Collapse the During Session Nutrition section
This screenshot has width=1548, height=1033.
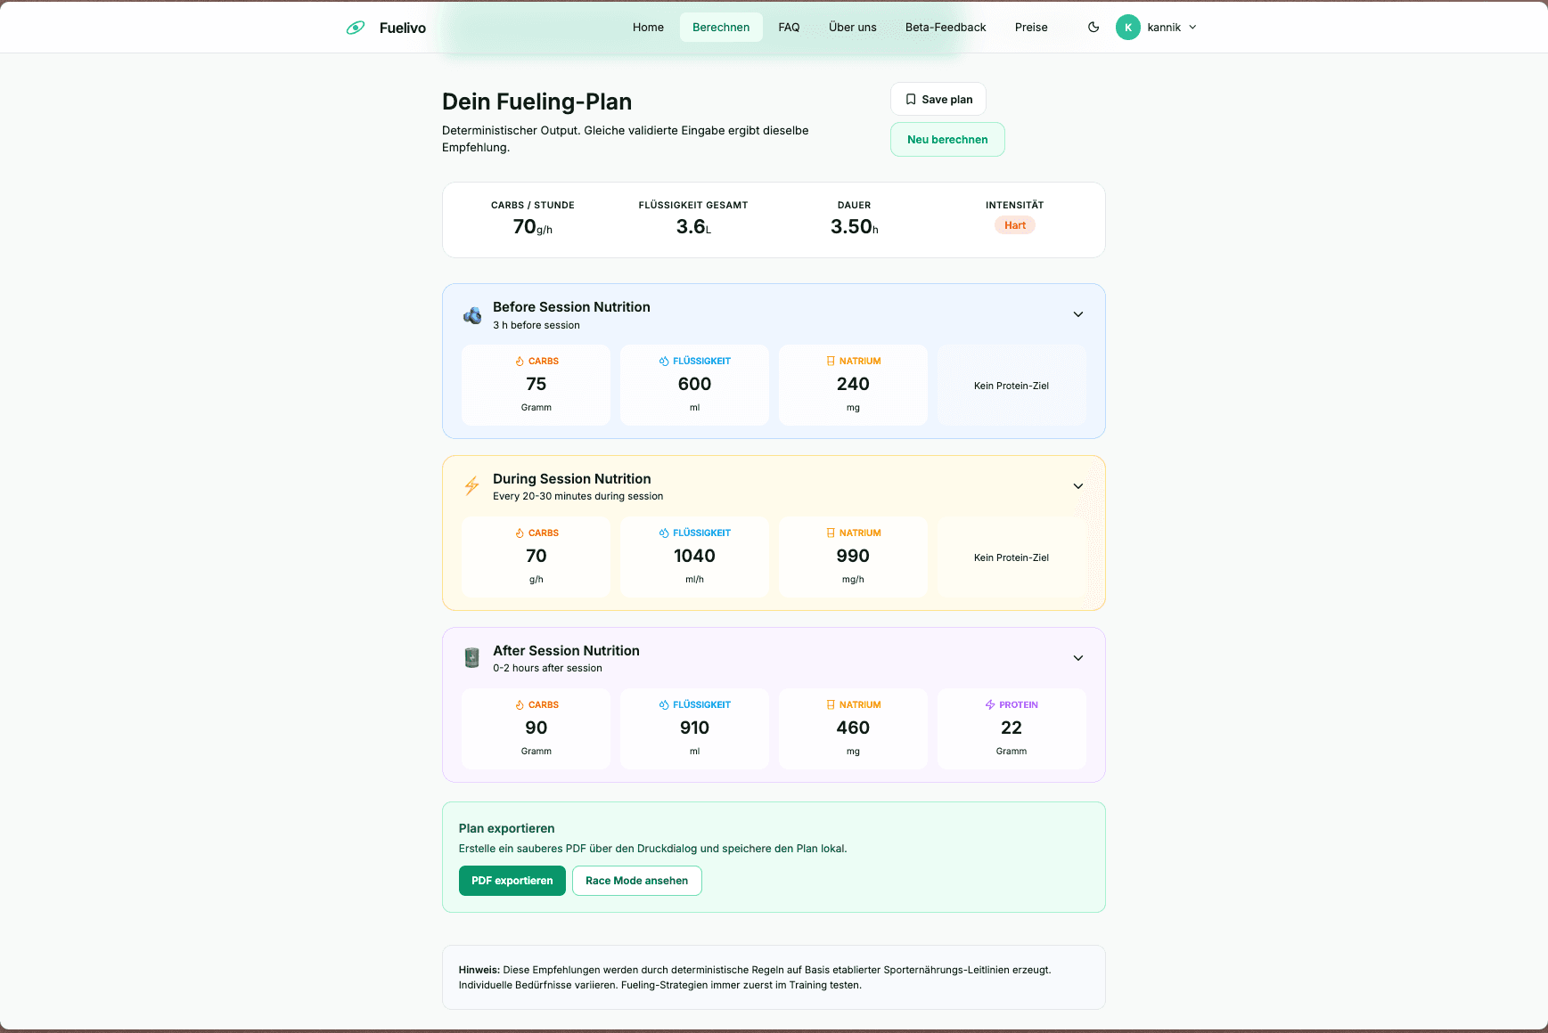(1078, 486)
